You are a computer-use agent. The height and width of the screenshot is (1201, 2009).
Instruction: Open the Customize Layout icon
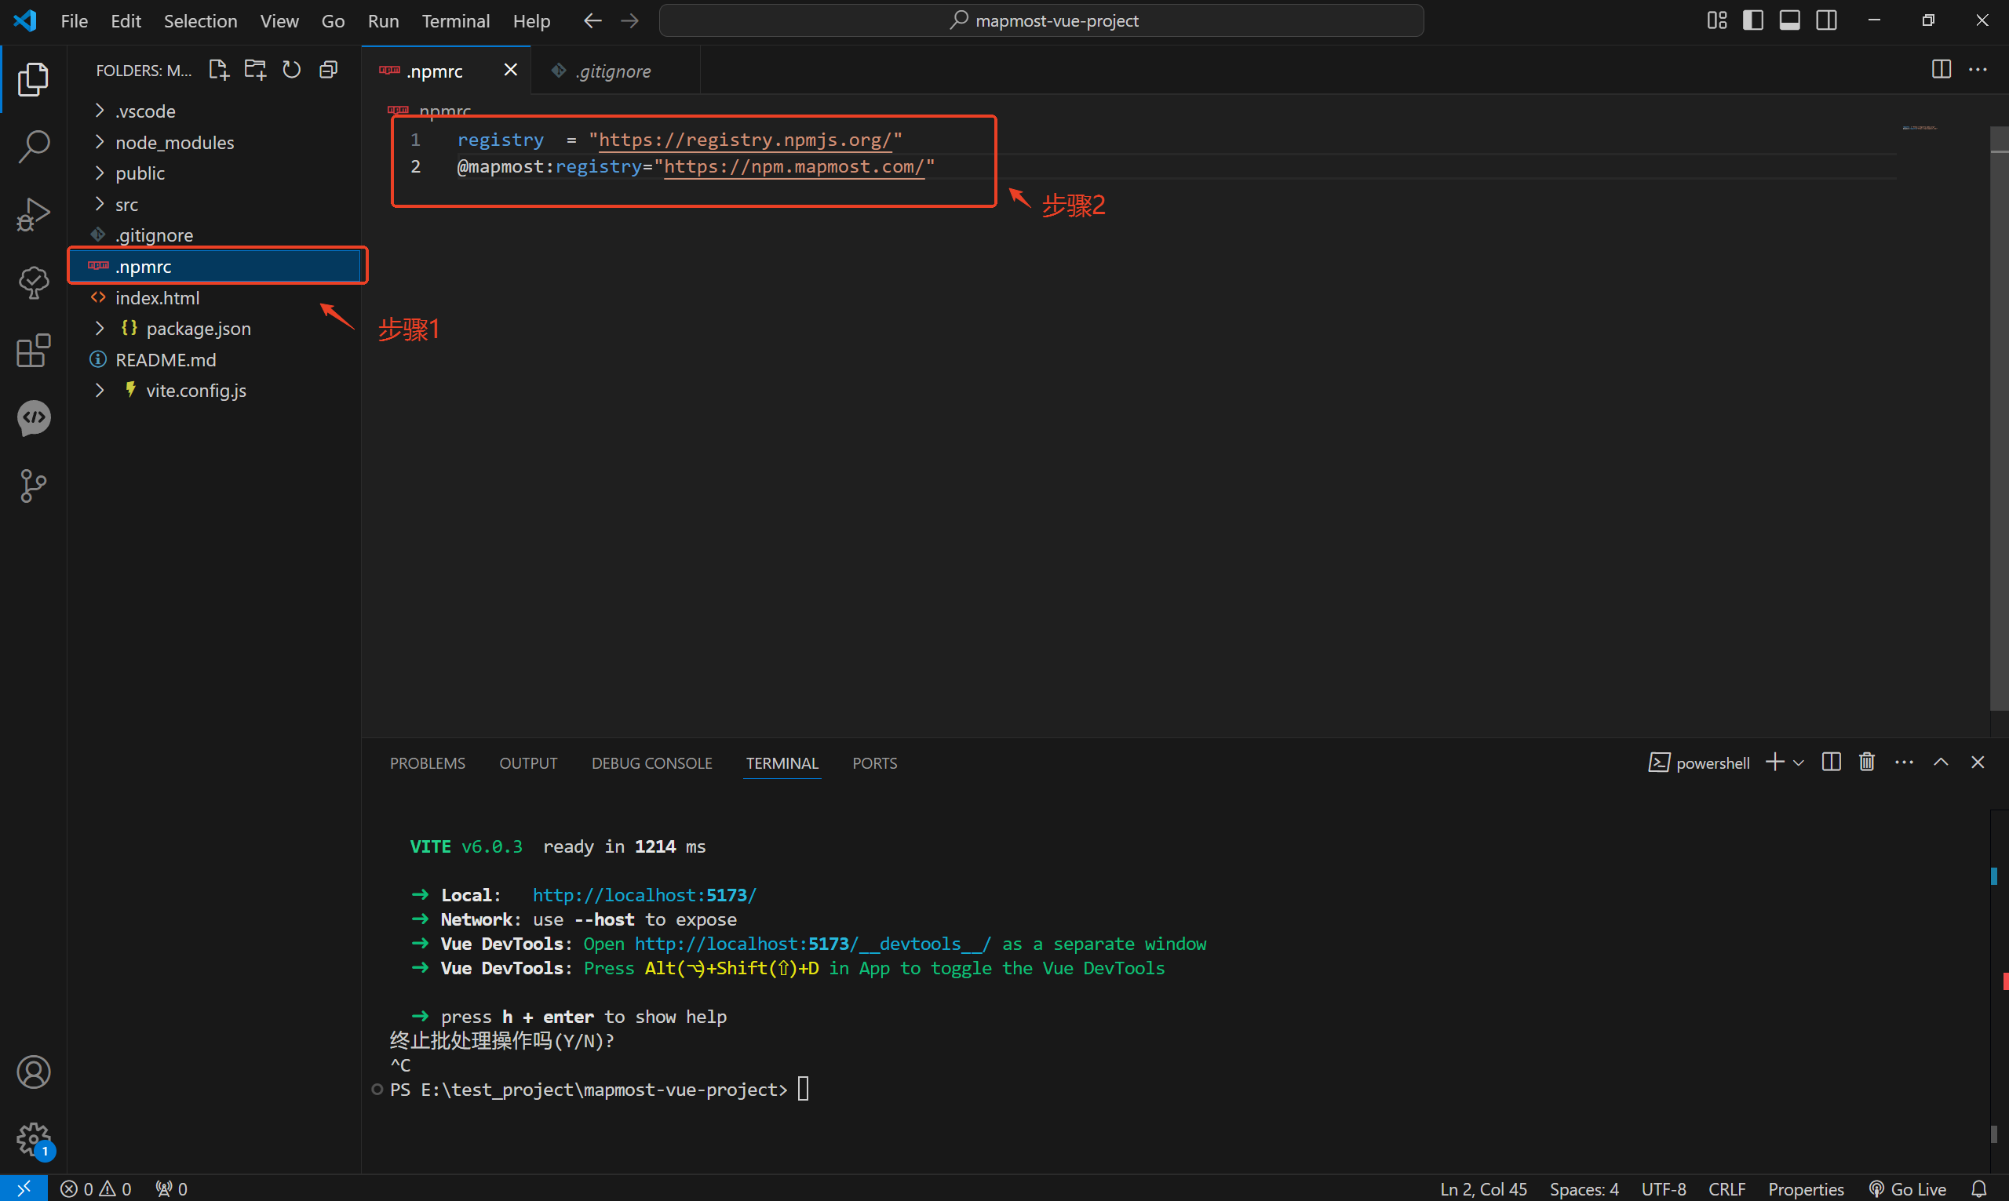[1717, 20]
